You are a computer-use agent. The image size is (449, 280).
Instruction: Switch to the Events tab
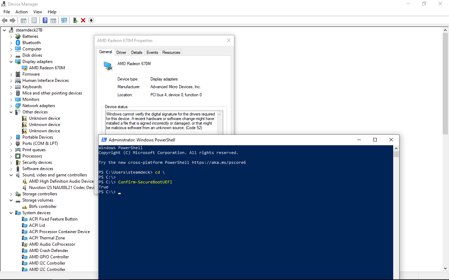[152, 52]
